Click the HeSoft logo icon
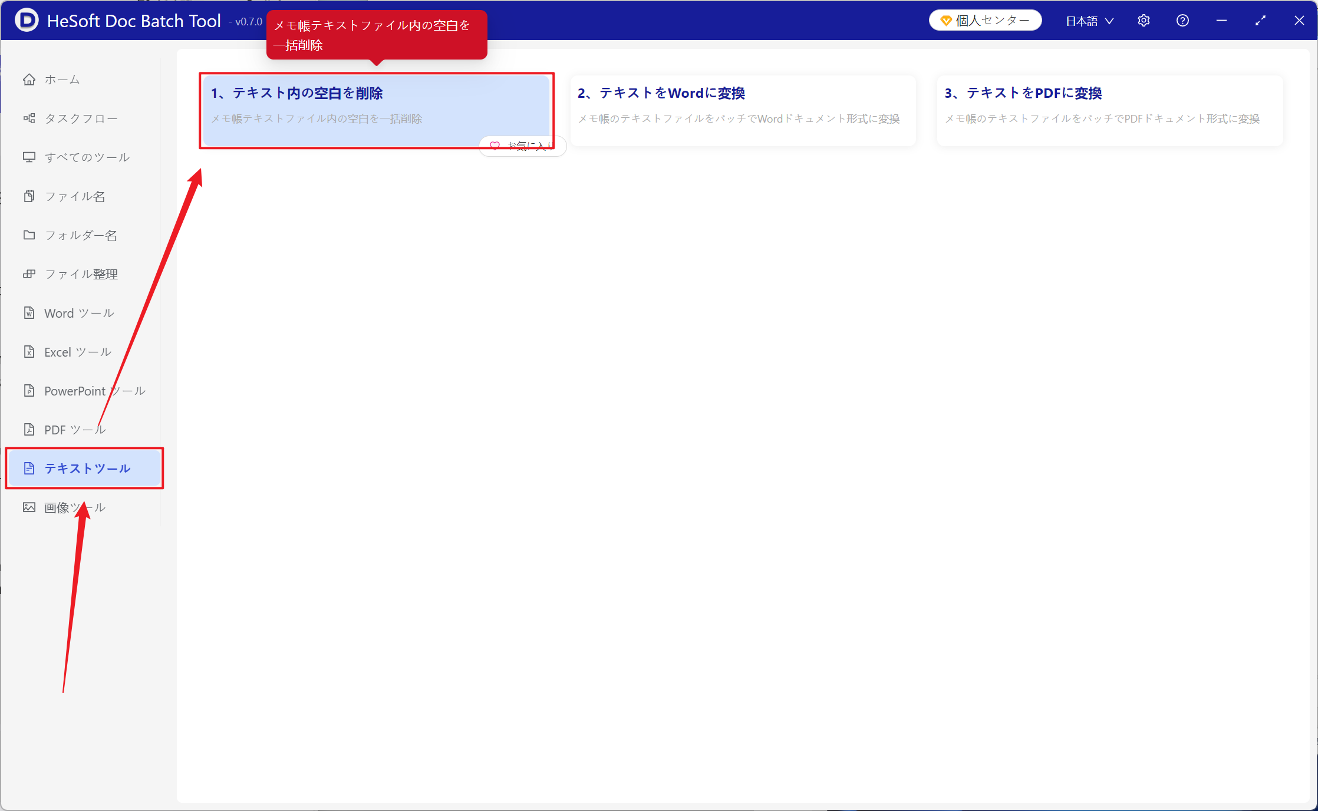 [27, 20]
